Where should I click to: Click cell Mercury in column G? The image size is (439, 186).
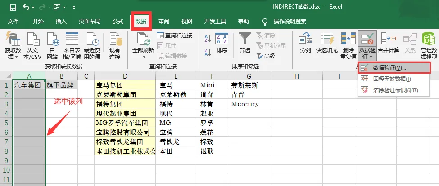coord(249,104)
